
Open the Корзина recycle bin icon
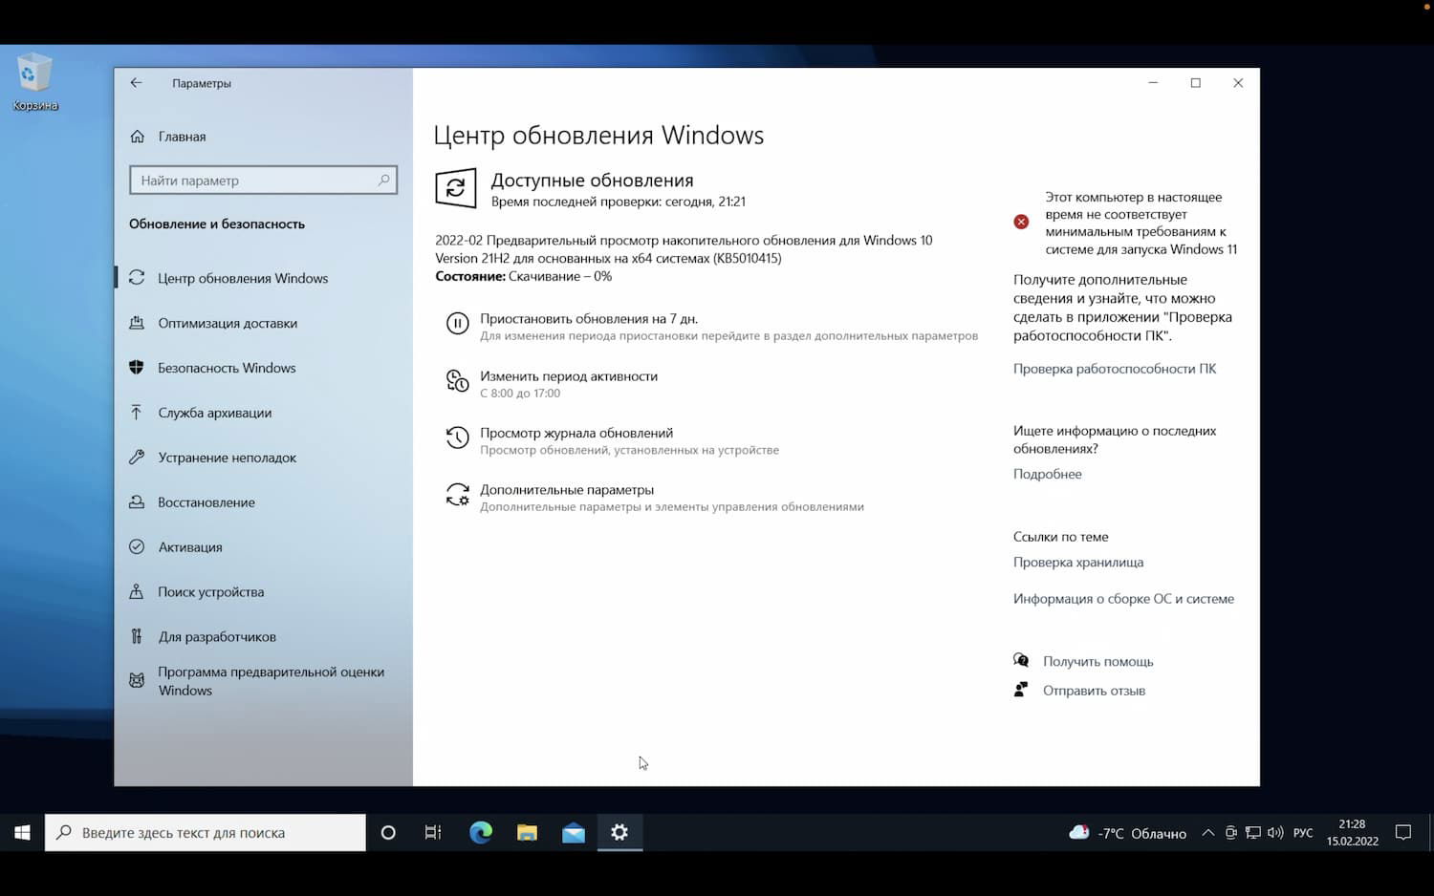pos(34,82)
